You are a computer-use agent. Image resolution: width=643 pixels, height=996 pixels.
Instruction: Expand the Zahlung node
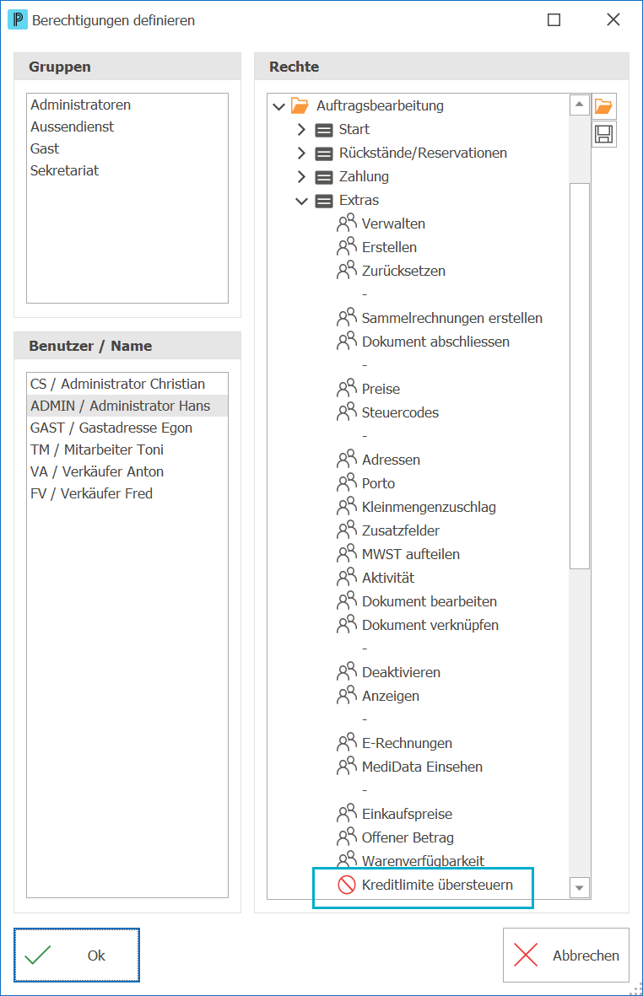pos(302,176)
